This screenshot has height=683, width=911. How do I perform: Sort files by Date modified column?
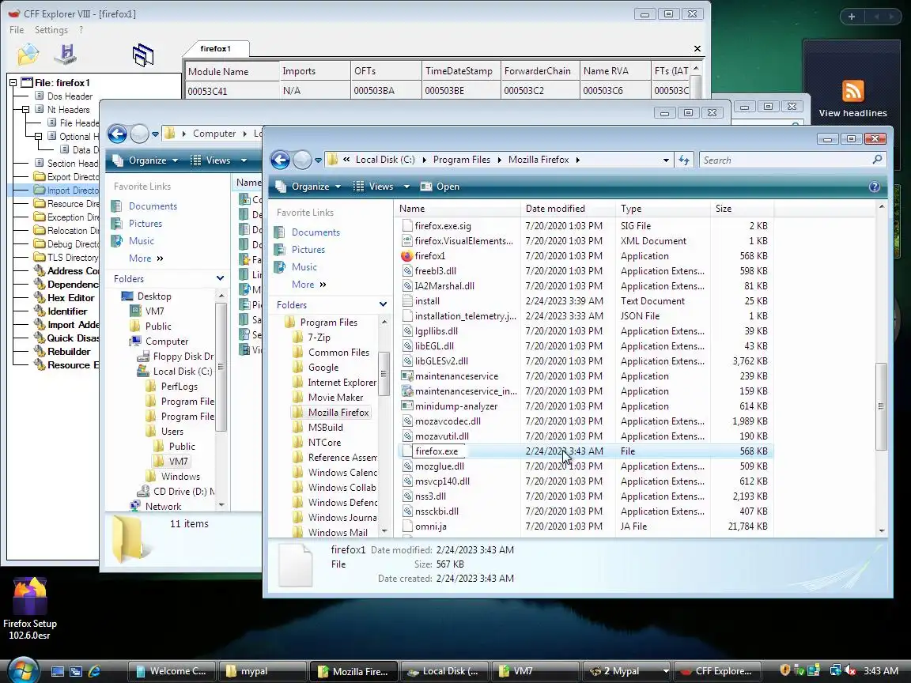point(567,209)
